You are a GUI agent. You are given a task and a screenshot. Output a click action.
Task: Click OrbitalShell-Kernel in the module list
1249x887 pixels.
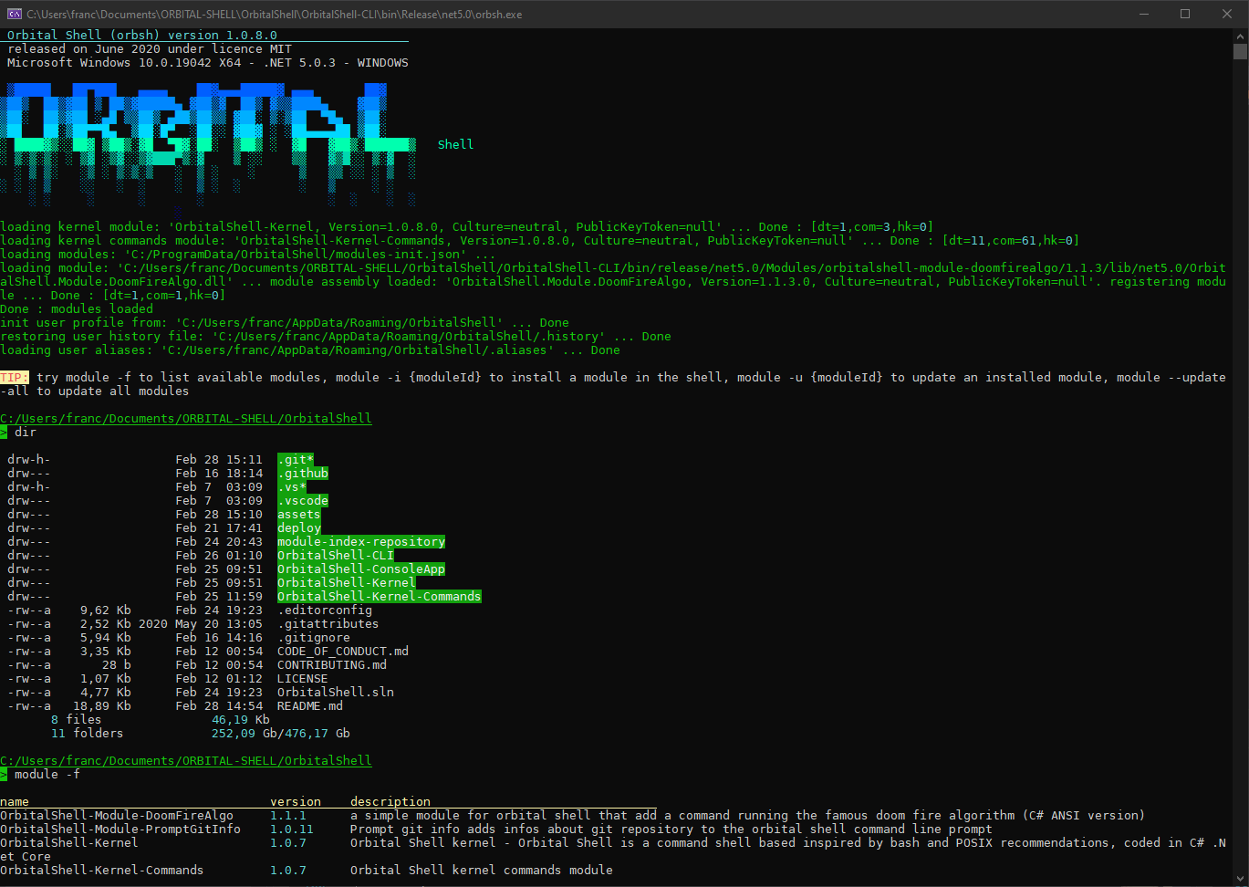[69, 842]
